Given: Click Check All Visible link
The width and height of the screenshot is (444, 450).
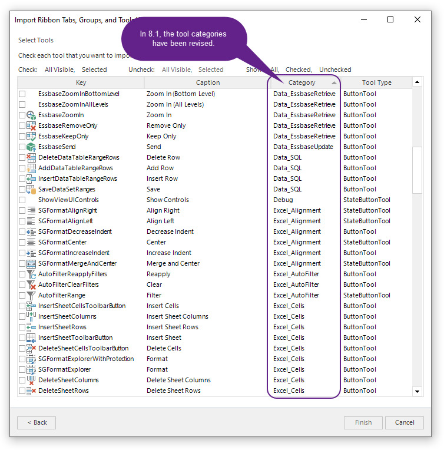Looking at the screenshot, I should point(59,70).
